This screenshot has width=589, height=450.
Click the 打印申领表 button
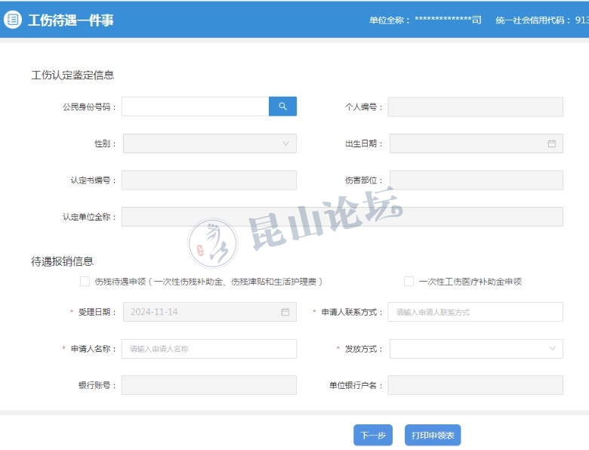click(433, 436)
